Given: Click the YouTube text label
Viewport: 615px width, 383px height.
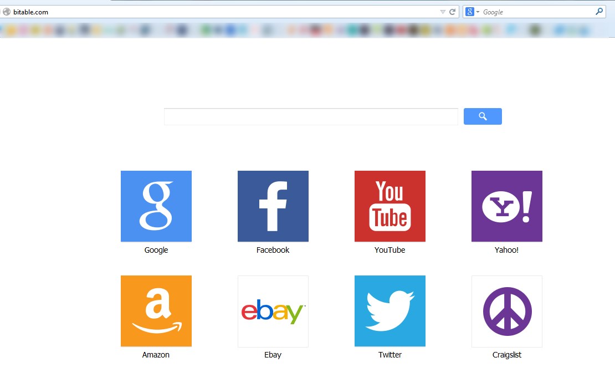Looking at the screenshot, I should (x=390, y=250).
